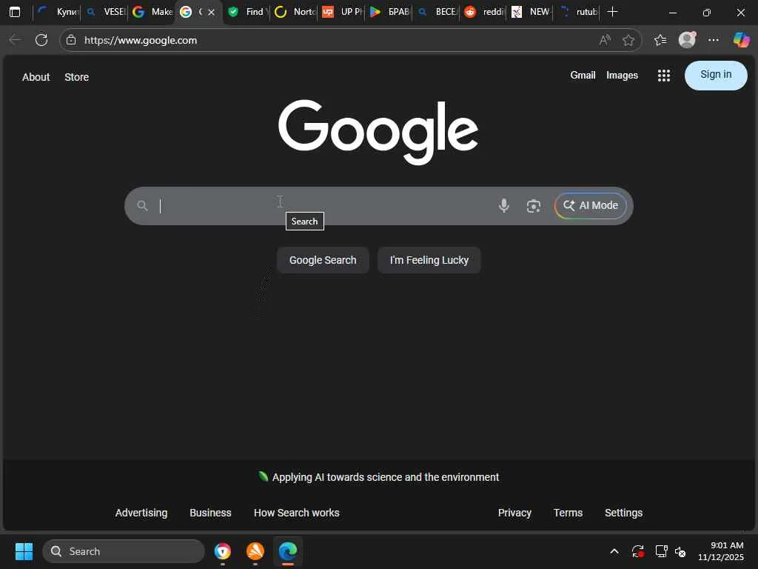Open the Favorites list icon
Screen dimensions: 758x569
point(660,40)
